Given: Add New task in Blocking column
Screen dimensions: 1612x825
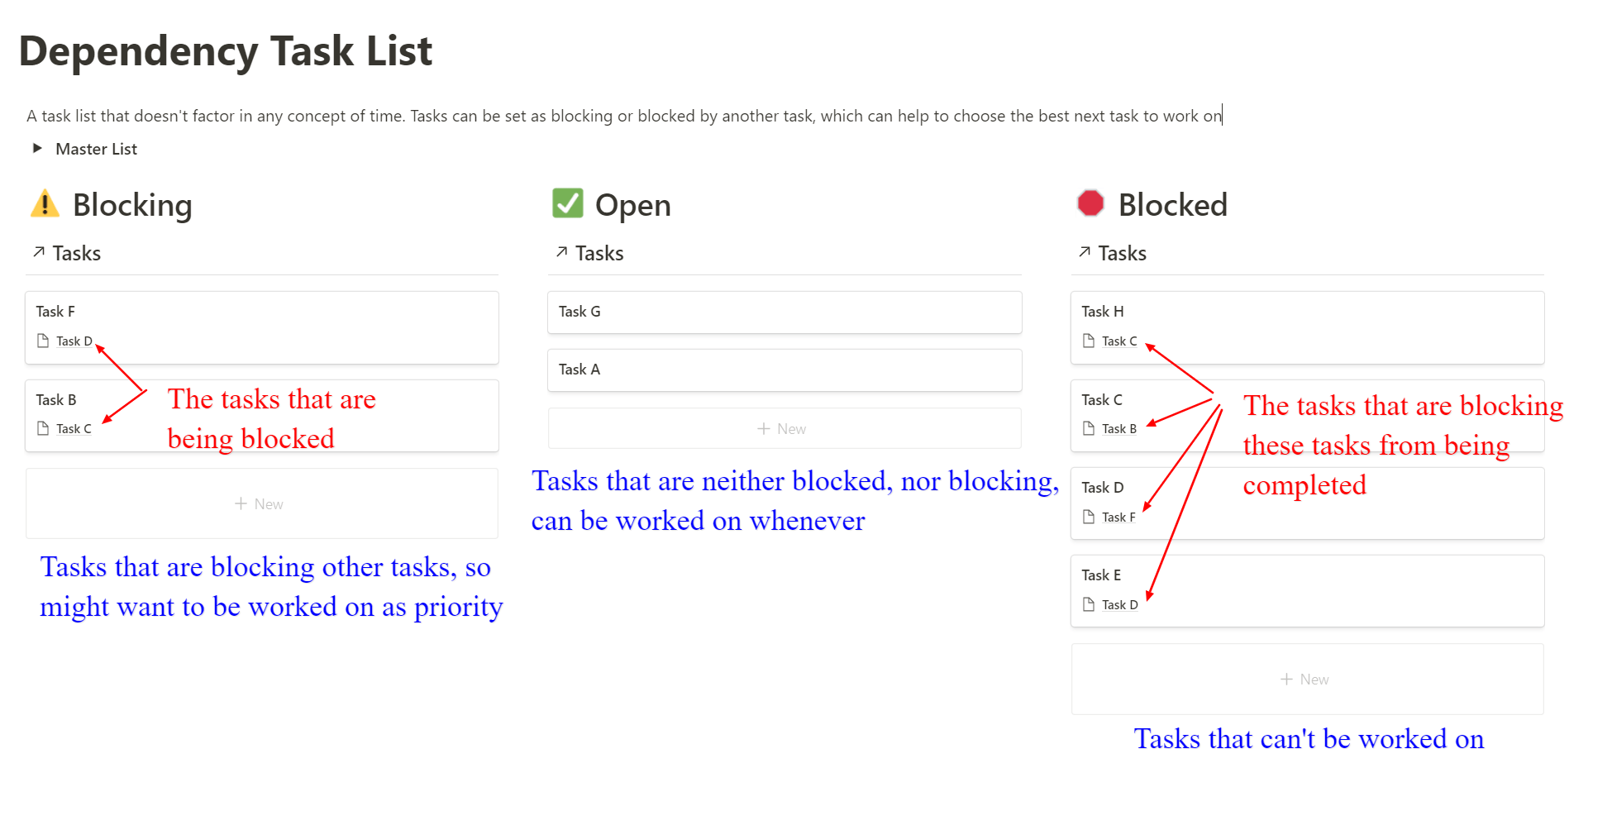Looking at the screenshot, I should 262,503.
